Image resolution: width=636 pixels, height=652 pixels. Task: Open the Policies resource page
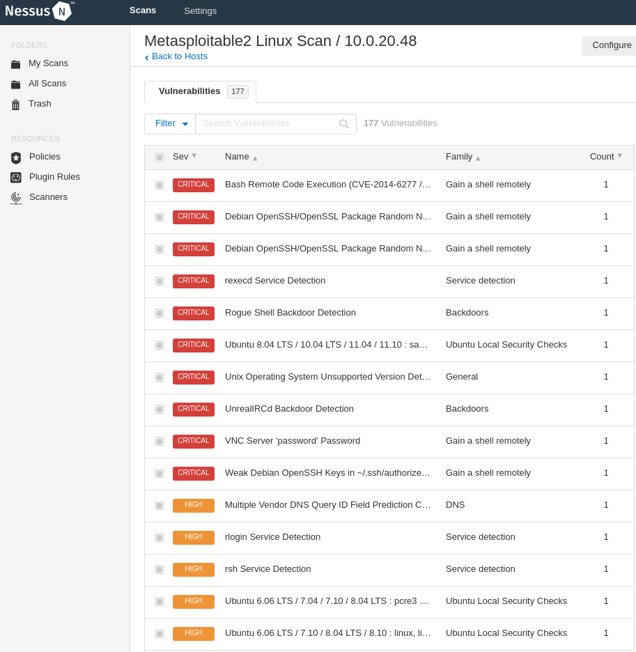point(45,157)
